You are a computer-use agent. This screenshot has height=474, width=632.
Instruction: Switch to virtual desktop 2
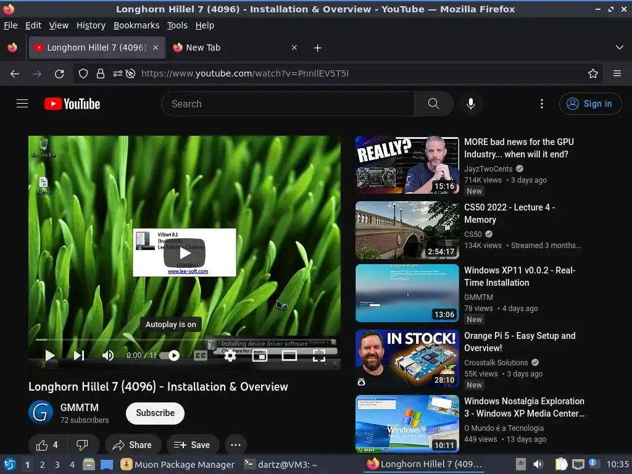click(x=43, y=465)
